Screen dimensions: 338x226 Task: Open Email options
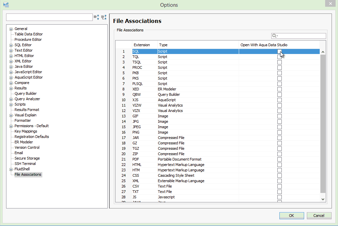[x=19, y=153]
